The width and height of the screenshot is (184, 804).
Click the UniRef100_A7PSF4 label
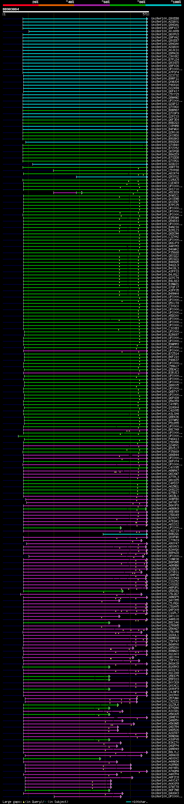165,72
